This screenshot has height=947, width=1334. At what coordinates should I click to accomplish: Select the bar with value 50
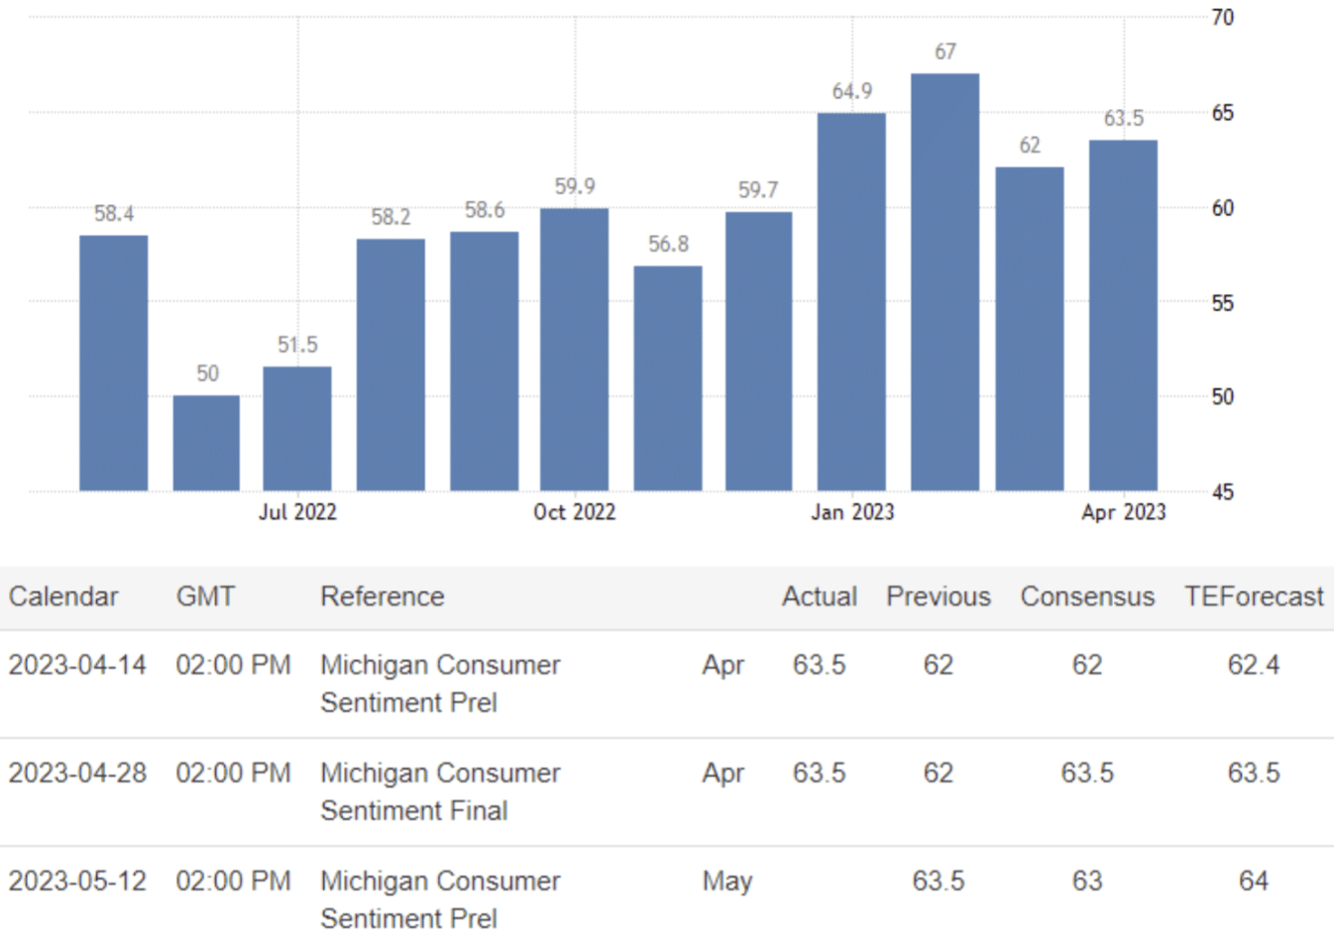tap(206, 443)
